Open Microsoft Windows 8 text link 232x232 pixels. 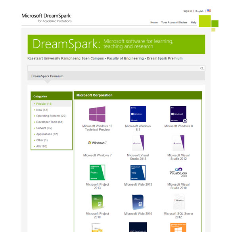click(x=178, y=126)
